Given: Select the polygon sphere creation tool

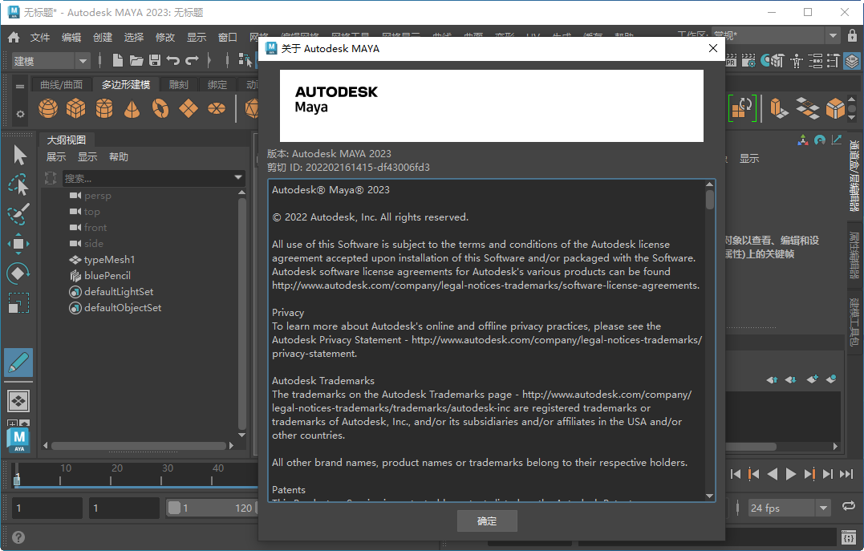Looking at the screenshot, I should pos(47,108).
